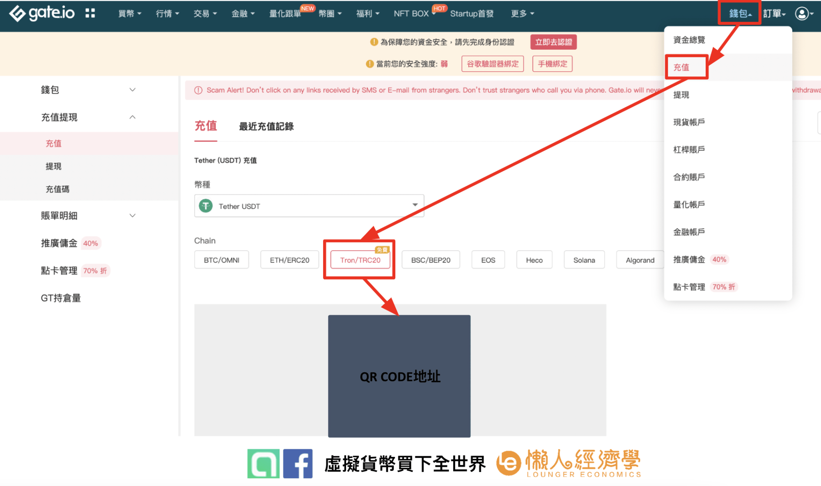The image size is (821, 486).
Task: Open Startup首發 in the top navigation
Action: (472, 14)
